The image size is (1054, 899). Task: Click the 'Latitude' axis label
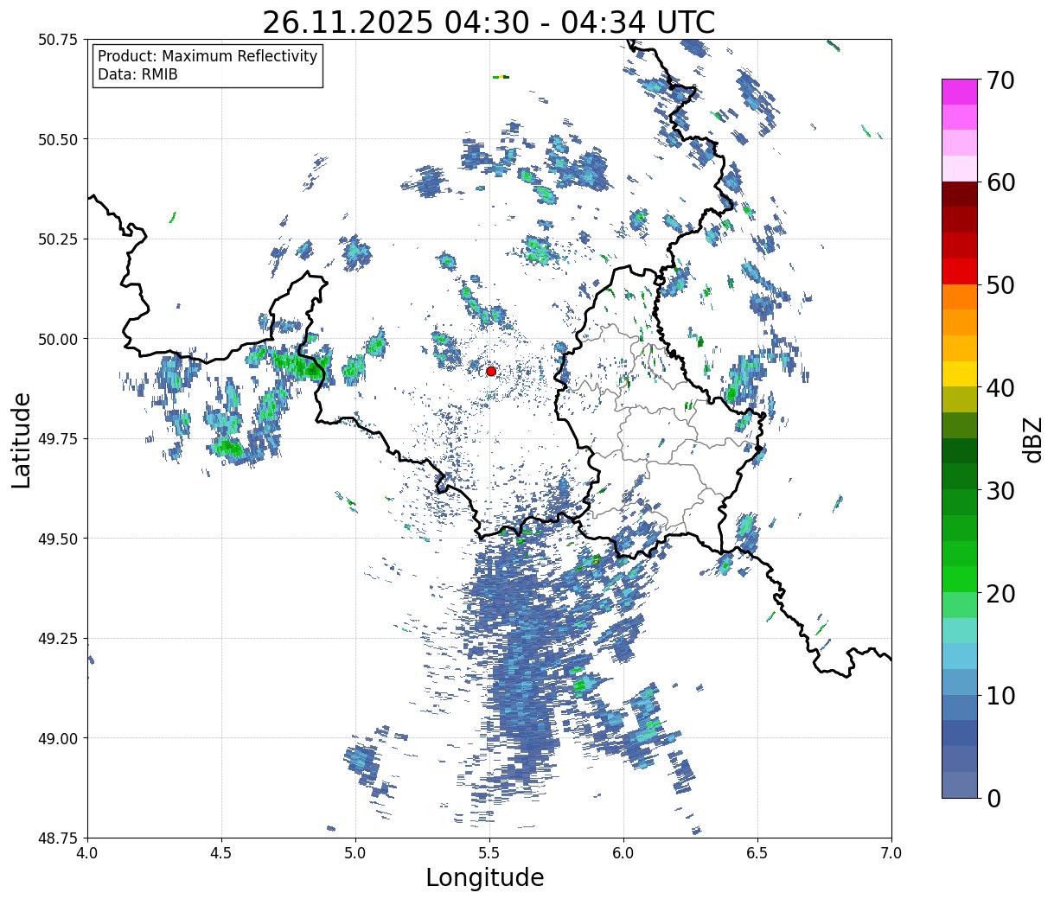pyautogui.click(x=22, y=439)
